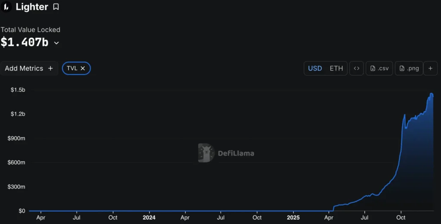441x224 pixels.
Task: Click the 2025 x-axis label
Action: click(293, 218)
